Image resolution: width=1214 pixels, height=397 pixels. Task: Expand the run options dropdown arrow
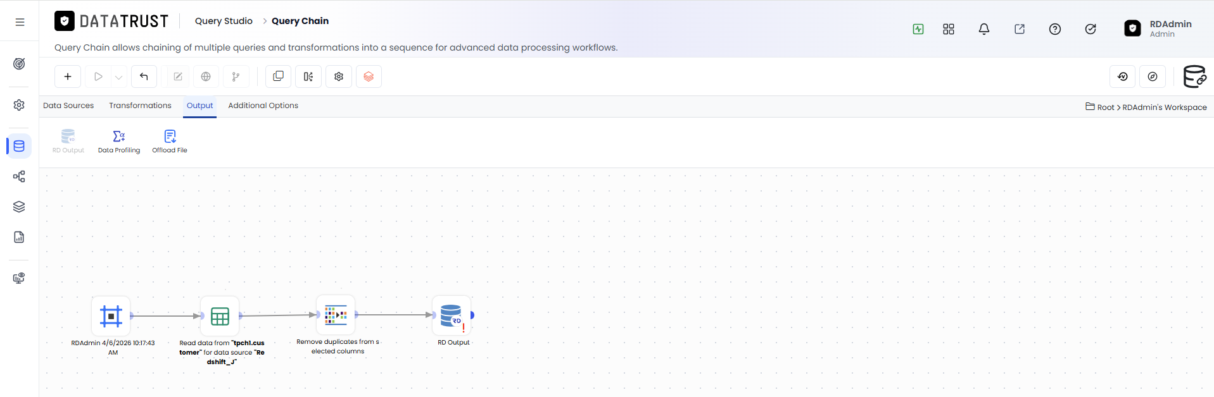(118, 77)
